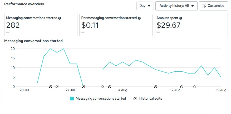Screen dimensions: 231x114
Task: Click the teal legend colour swatch
Action: (72, 99)
